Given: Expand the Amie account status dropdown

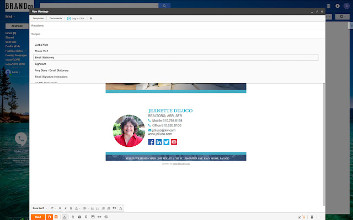Looking at the screenshot, I should (x=16, y=72).
